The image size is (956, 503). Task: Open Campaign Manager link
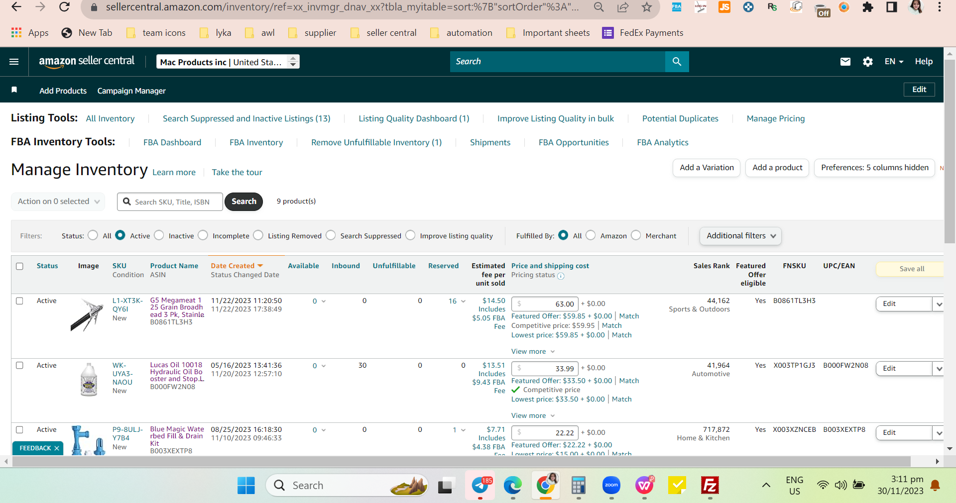click(x=131, y=91)
